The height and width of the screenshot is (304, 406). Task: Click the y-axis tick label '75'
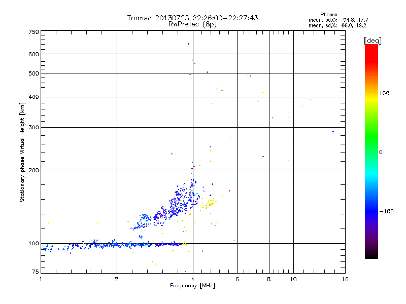36,272
